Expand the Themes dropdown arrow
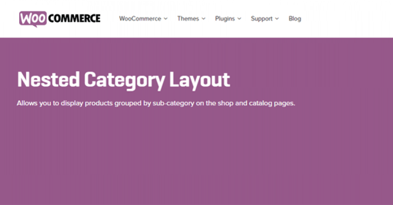 tap(203, 19)
